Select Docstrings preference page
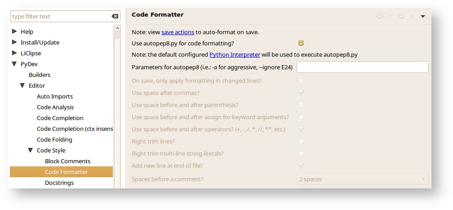The image size is (453, 210). 59,183
